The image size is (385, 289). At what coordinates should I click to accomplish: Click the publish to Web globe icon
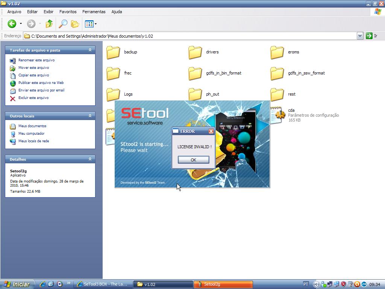(x=13, y=83)
